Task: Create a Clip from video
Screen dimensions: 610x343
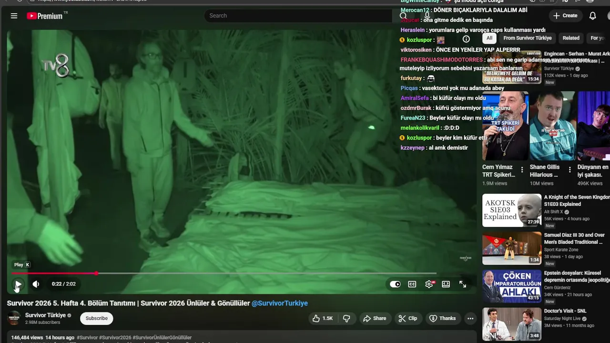Action: point(408,318)
